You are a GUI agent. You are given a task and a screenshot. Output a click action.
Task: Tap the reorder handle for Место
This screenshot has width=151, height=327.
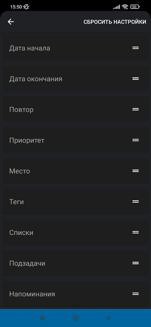click(x=136, y=171)
